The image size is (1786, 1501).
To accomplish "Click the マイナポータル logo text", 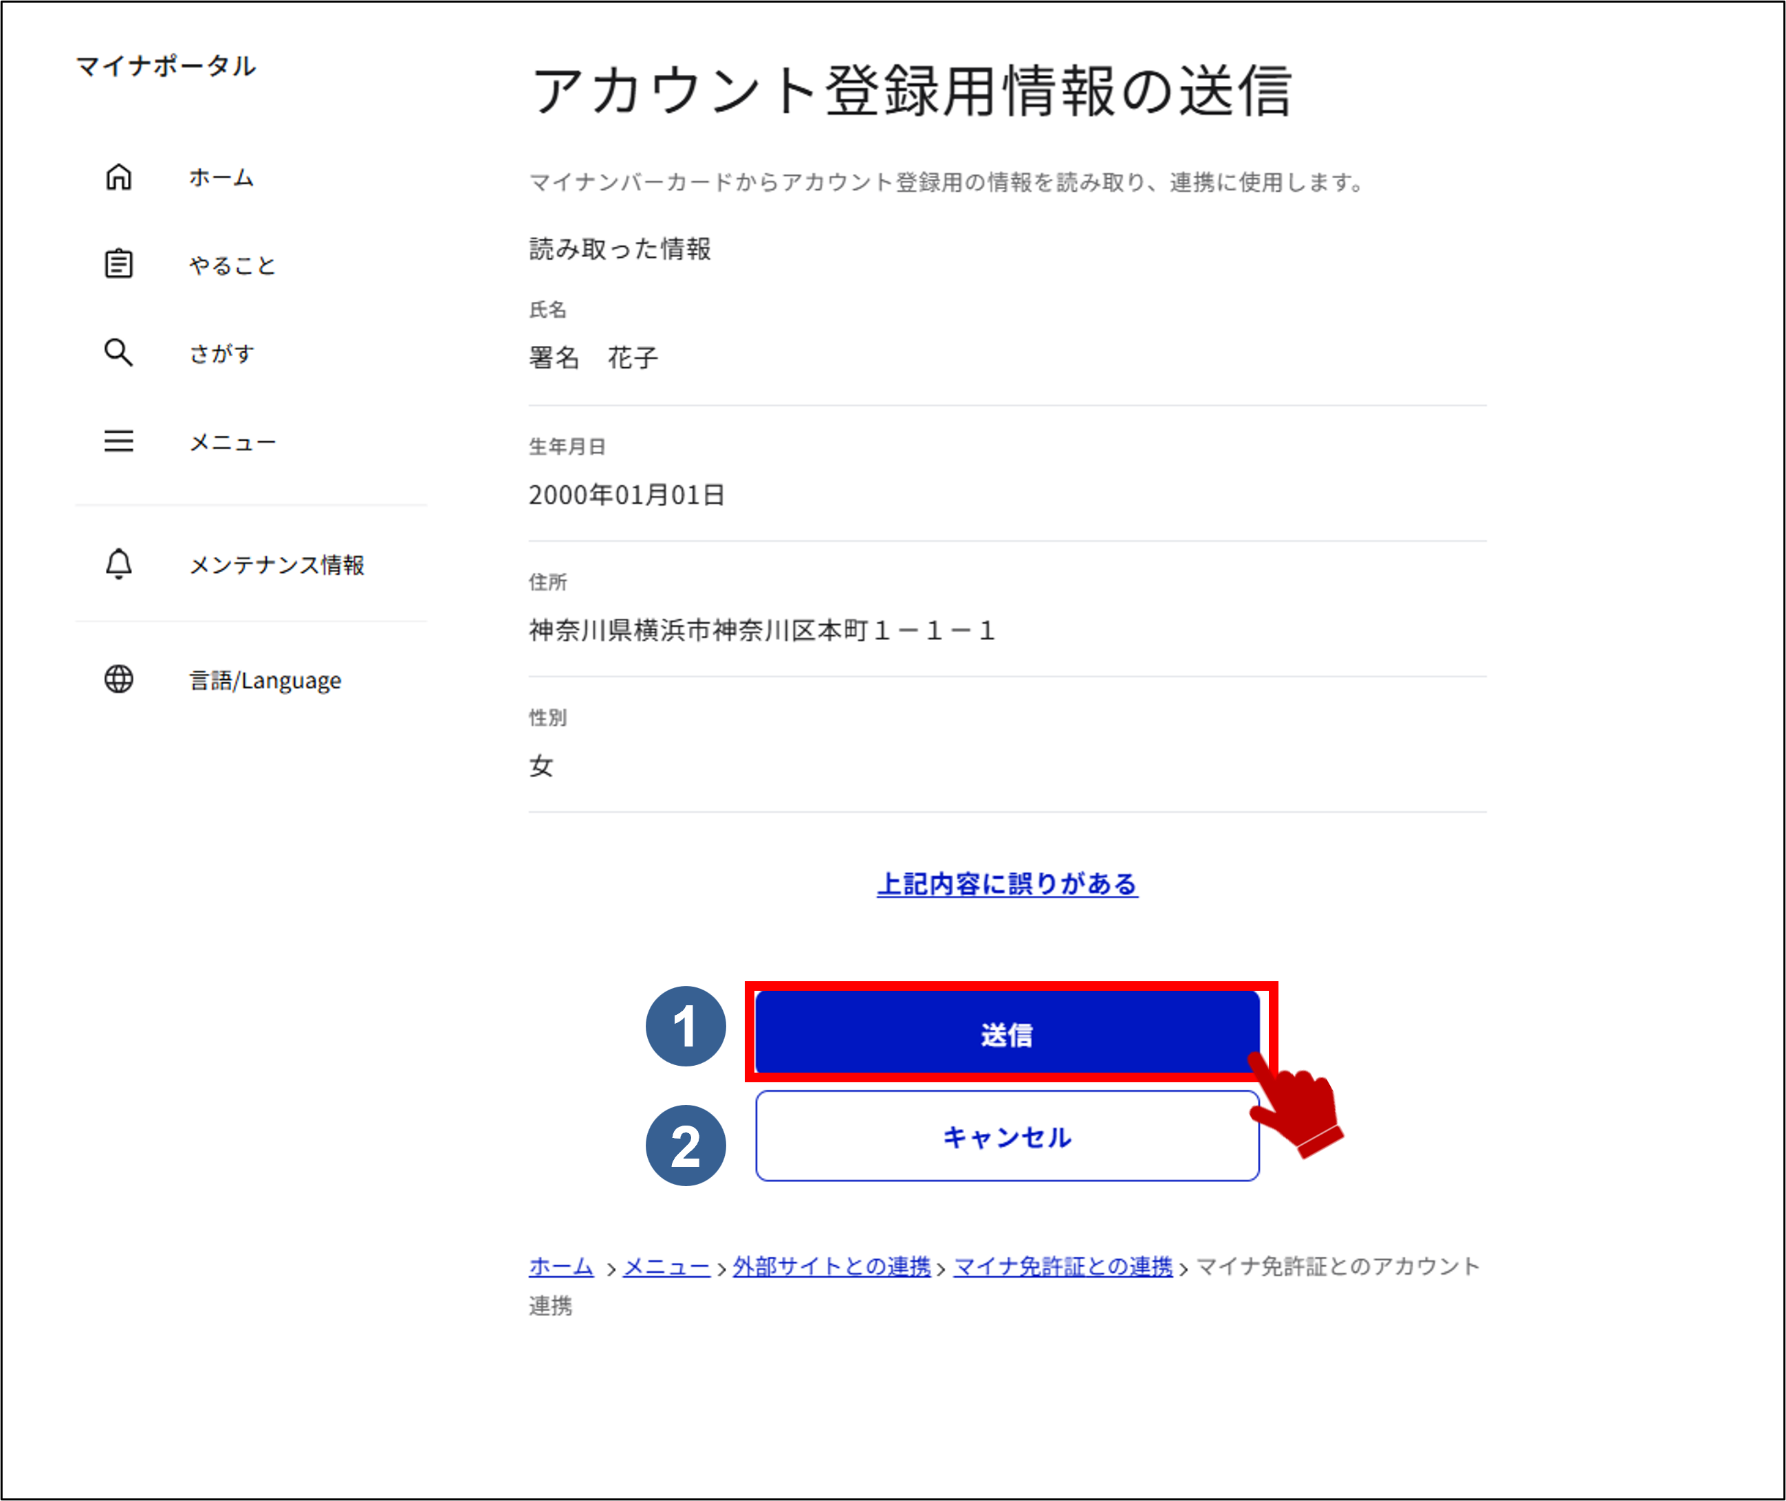I will coord(166,65).
